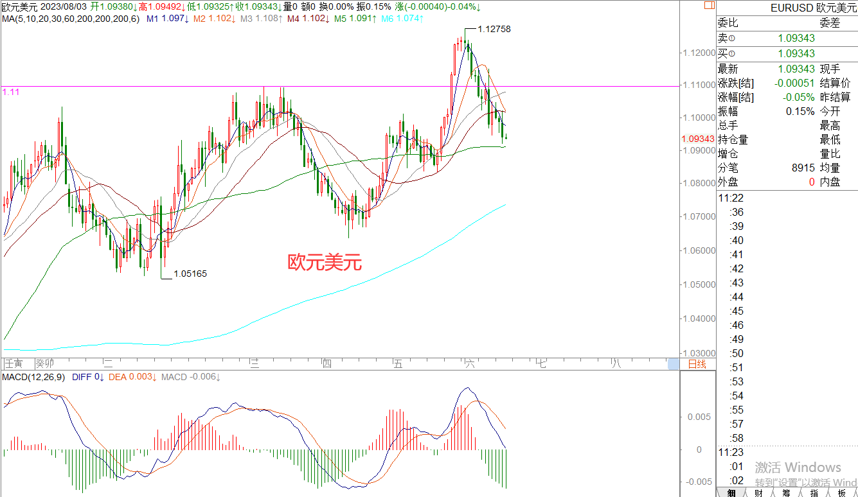858x497 pixels.
Task: Click the M5 1.091 moving average label
Action: tap(355, 19)
